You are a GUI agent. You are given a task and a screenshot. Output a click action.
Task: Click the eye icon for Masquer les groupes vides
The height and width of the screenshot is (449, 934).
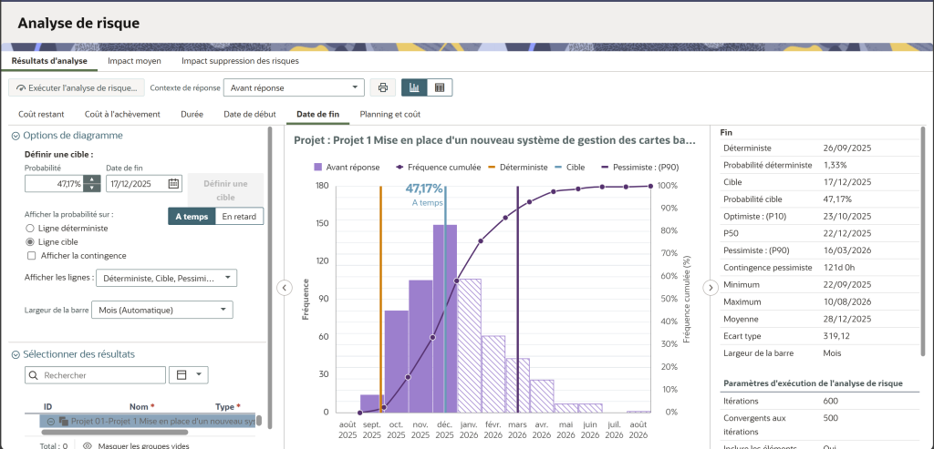pos(88,445)
